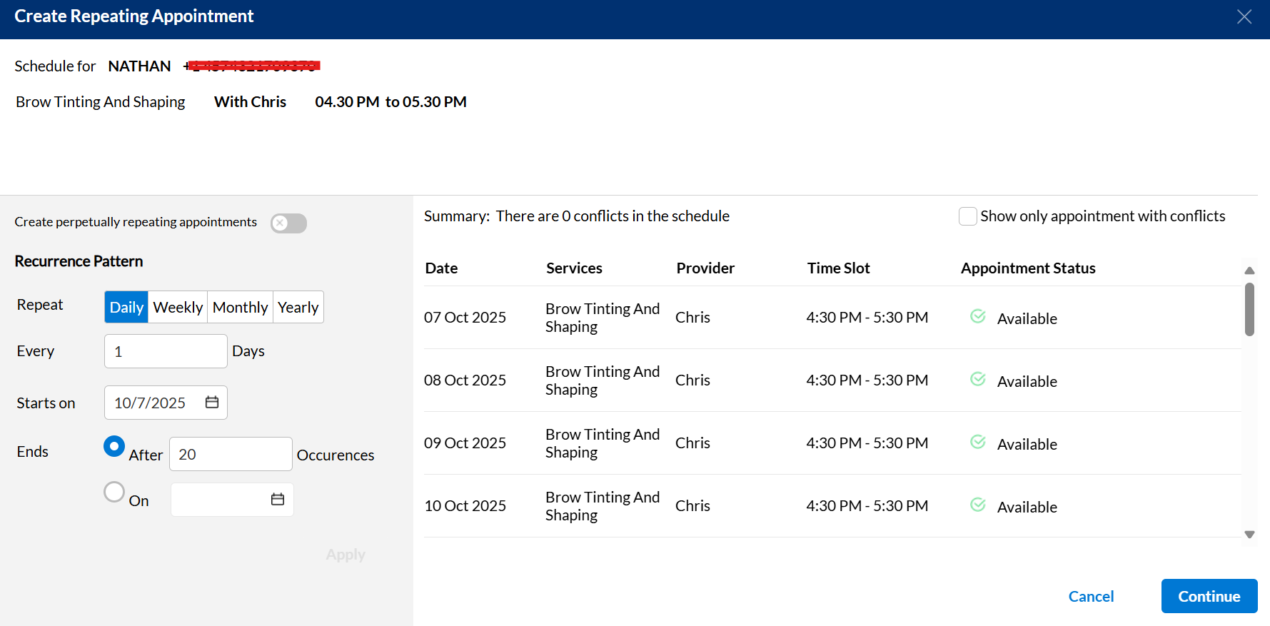This screenshot has width=1270, height=626.
Task: Check Show only appointment with conflicts
Action: pos(967,216)
